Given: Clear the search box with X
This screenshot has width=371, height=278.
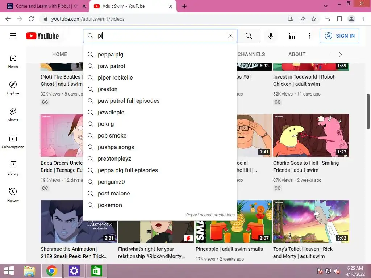Looking at the screenshot, I should [230, 36].
